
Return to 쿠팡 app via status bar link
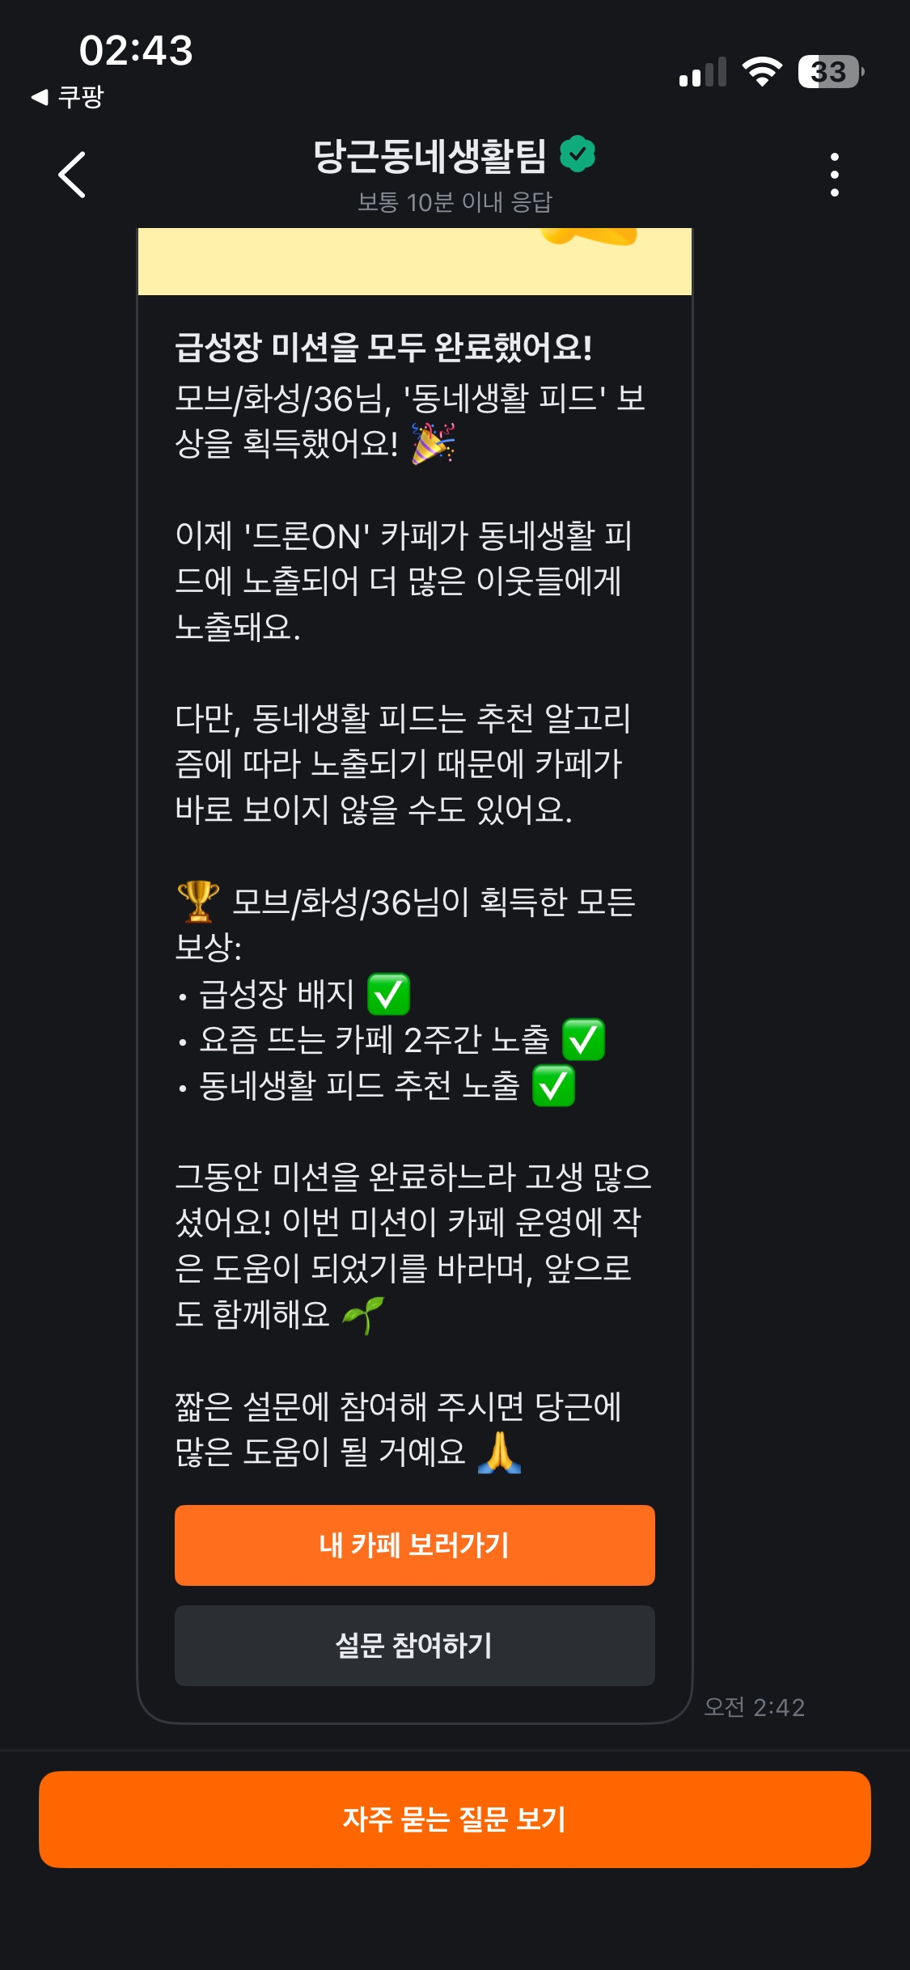(x=69, y=97)
